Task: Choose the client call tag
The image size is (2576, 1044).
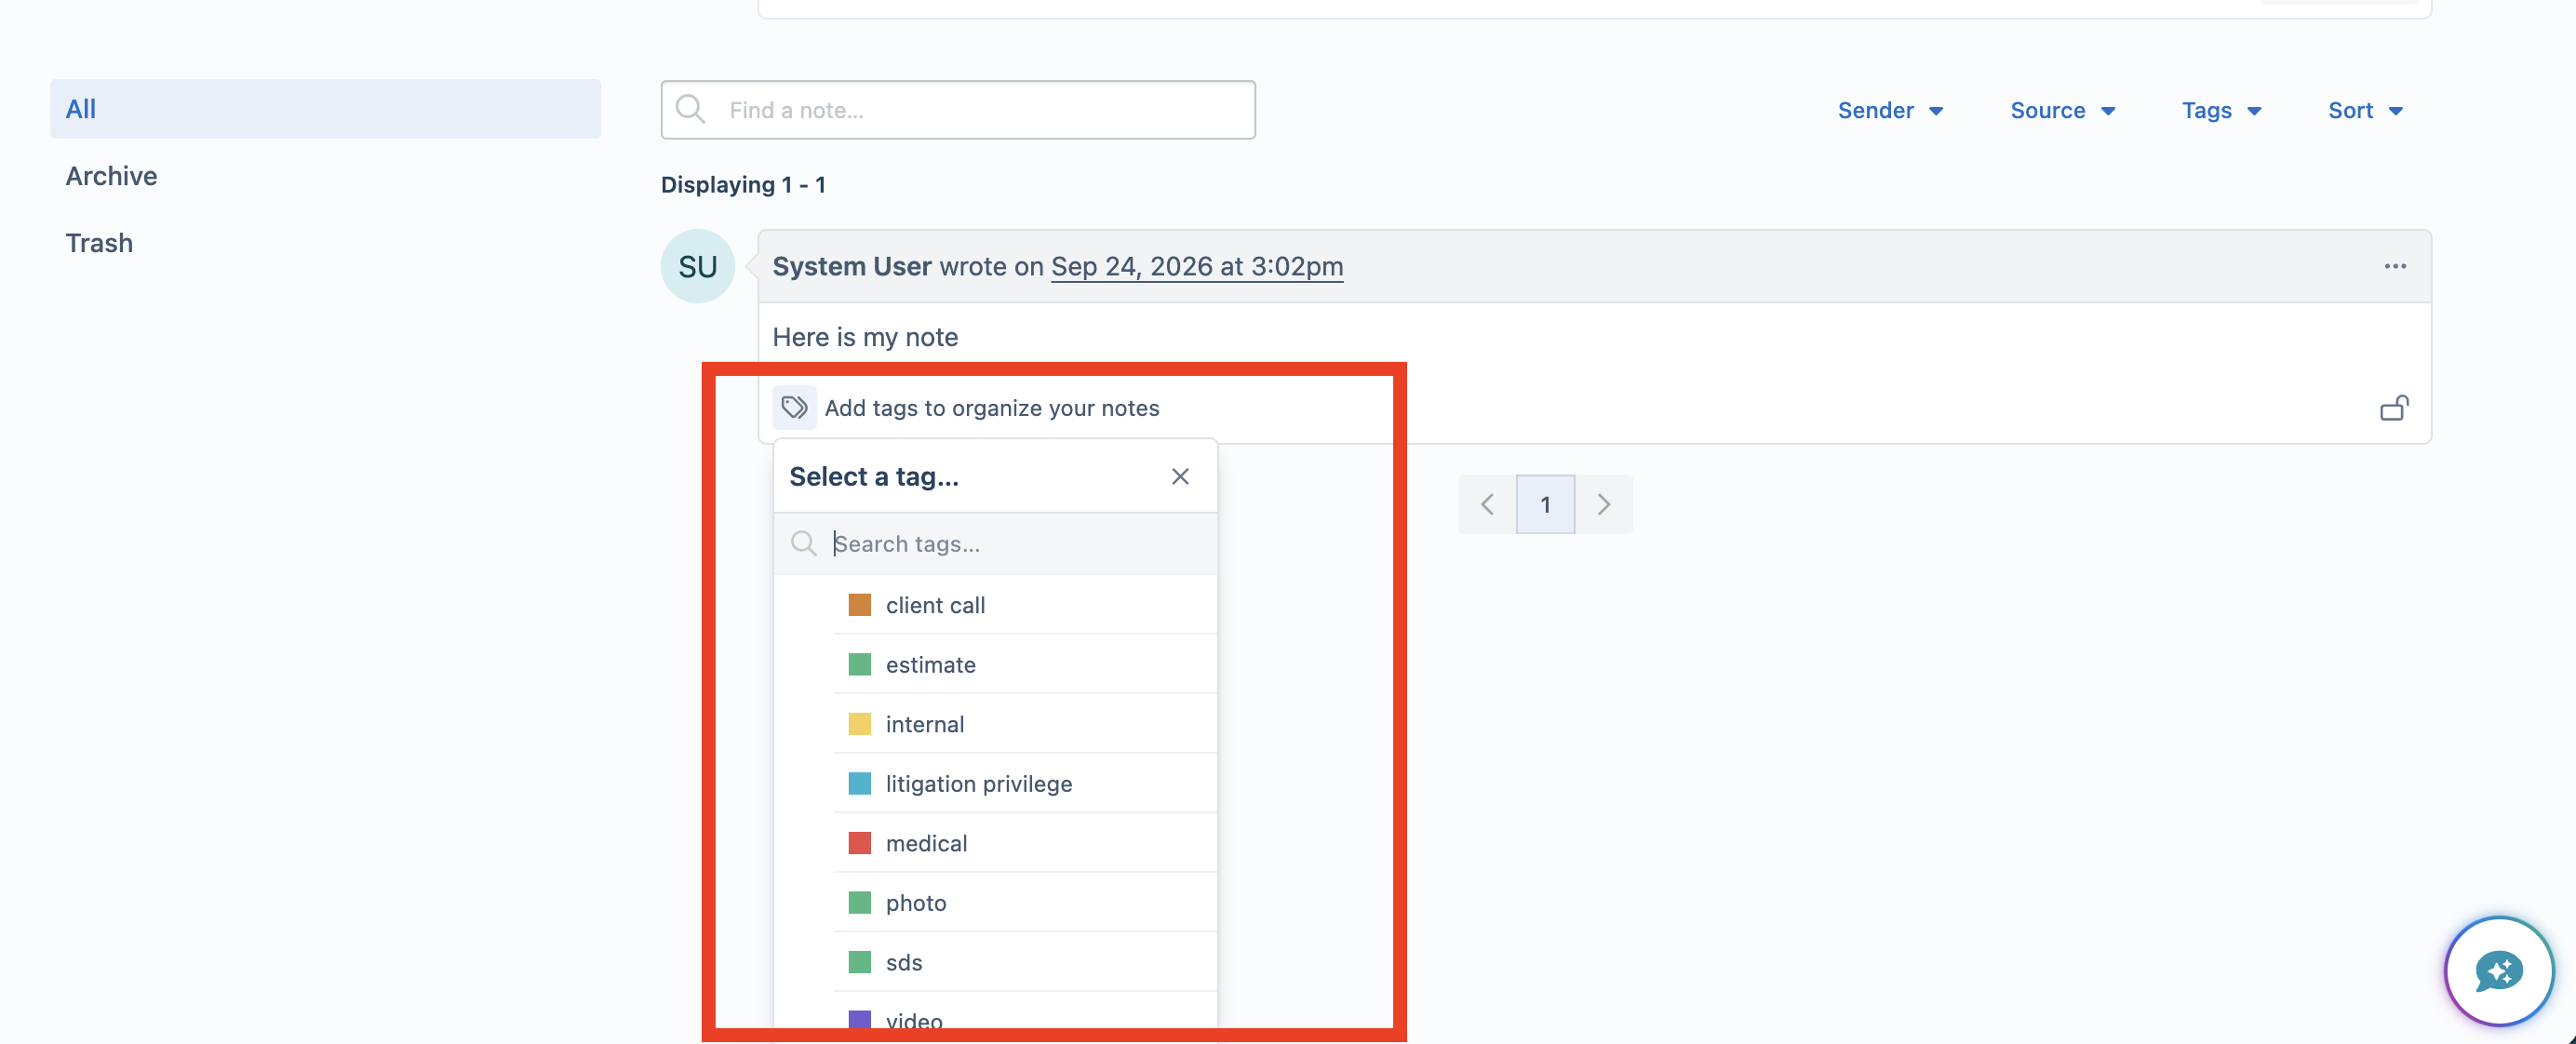Action: 1025,604
